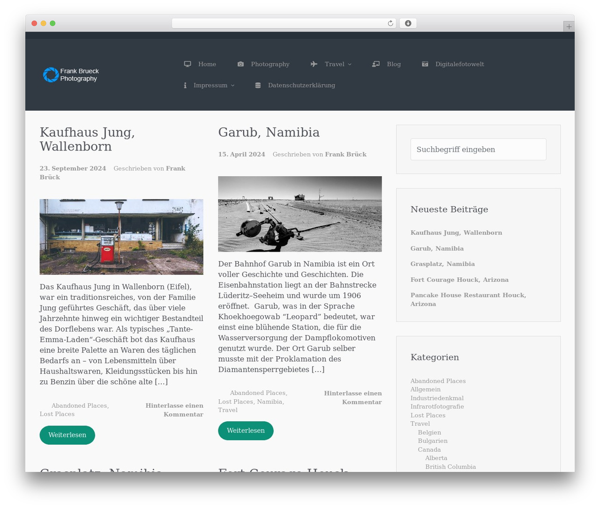The width and height of the screenshot is (600, 508).
Task: Open recent post Pancake House Restaurant Houck
Action: tap(468, 299)
